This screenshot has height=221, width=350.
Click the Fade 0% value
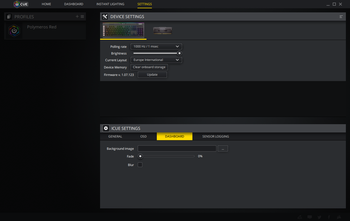click(x=200, y=156)
